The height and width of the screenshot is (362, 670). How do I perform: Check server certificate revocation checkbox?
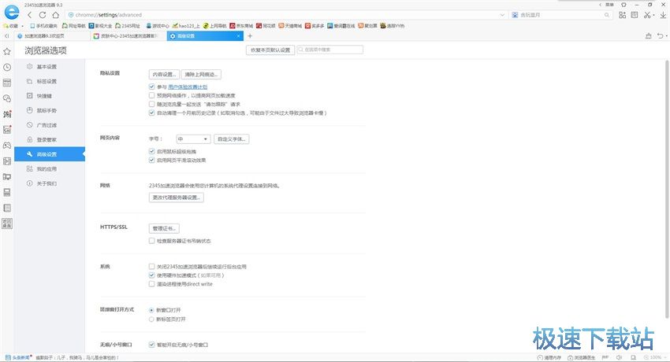(x=151, y=241)
